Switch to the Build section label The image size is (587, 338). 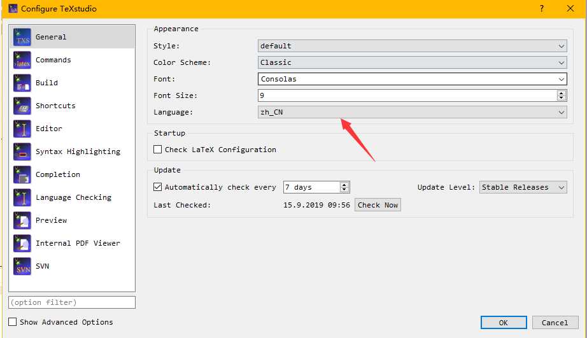pyautogui.click(x=47, y=83)
